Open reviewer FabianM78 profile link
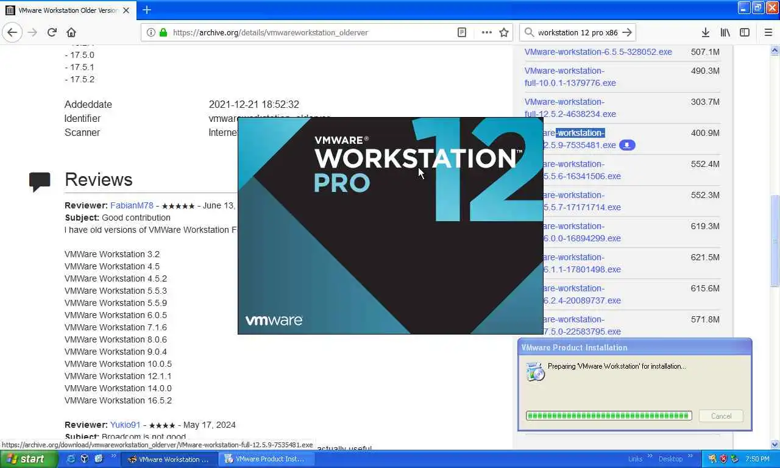 point(132,205)
